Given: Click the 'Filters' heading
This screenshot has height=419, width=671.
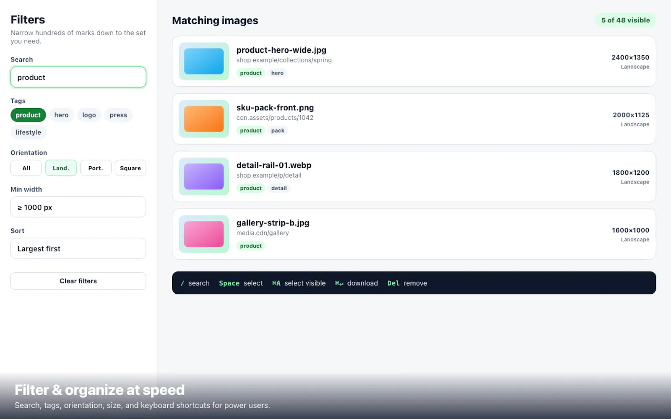Looking at the screenshot, I should (x=28, y=20).
